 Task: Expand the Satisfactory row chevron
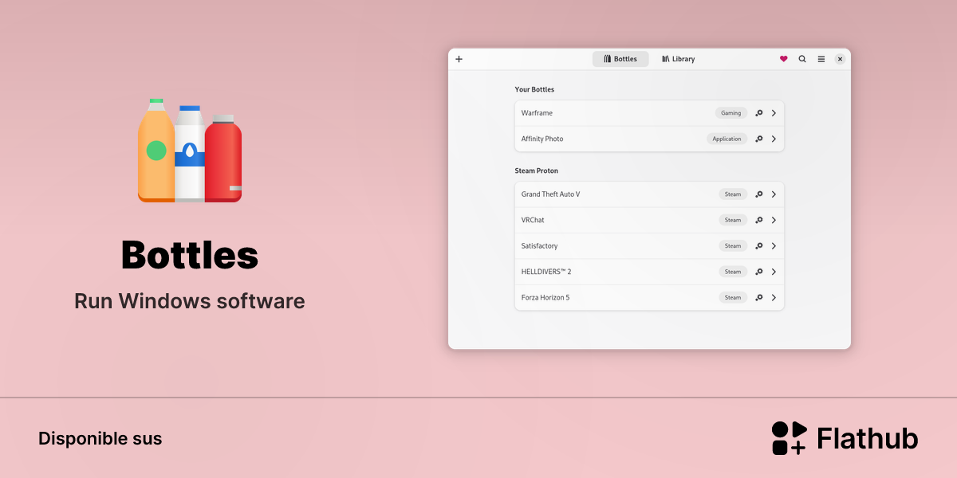tap(774, 246)
